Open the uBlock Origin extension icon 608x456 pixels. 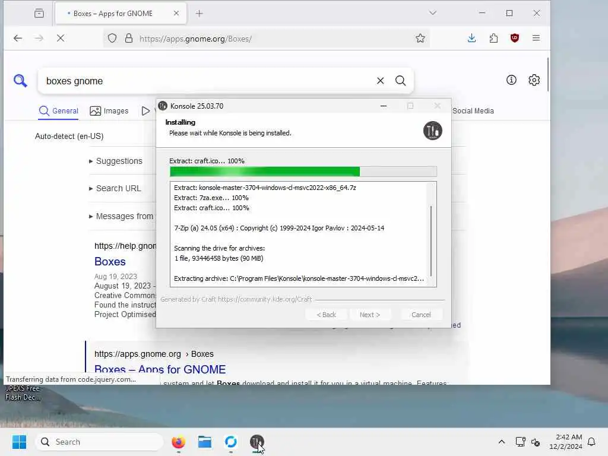515,38
